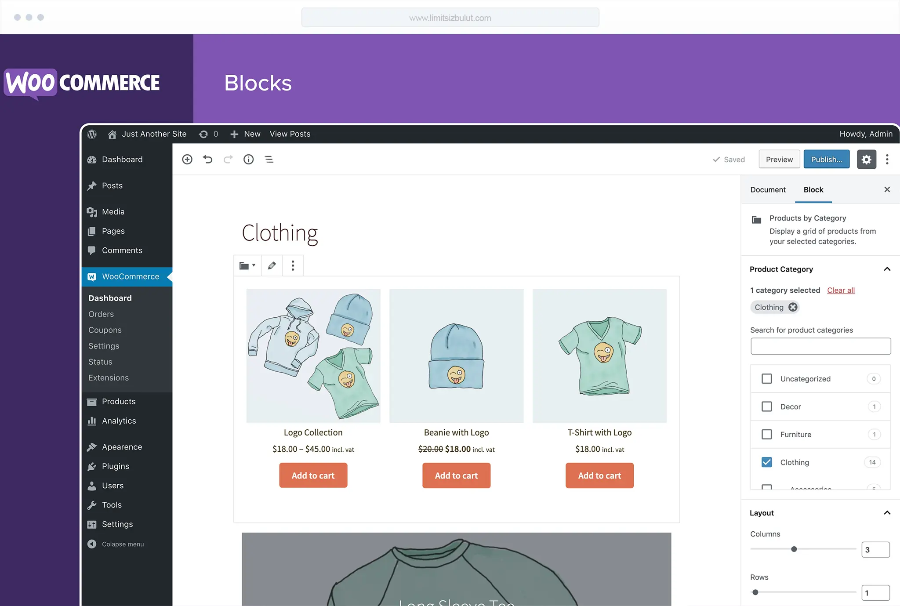
Task: Check the Decor category checkbox
Action: 767,406
